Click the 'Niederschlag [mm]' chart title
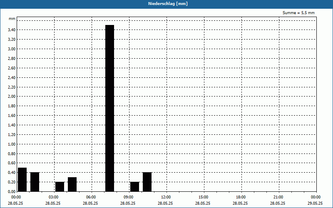The width and height of the screenshot is (333, 208). point(168,4)
